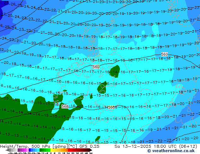The height and width of the screenshot is (154, 200).
Task: Click the cyan swatch in the temperature legend
Action: coord(38,150)
